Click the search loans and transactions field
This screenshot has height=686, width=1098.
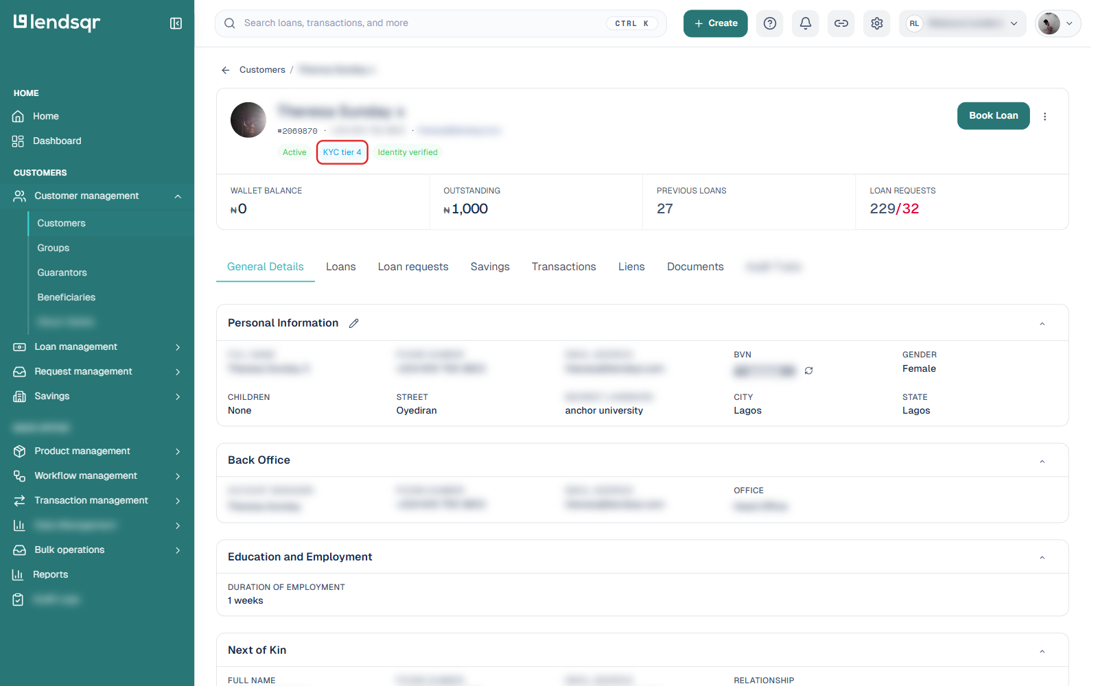click(x=441, y=23)
